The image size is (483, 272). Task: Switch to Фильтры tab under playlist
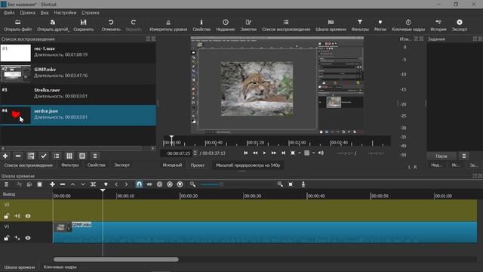click(x=69, y=165)
